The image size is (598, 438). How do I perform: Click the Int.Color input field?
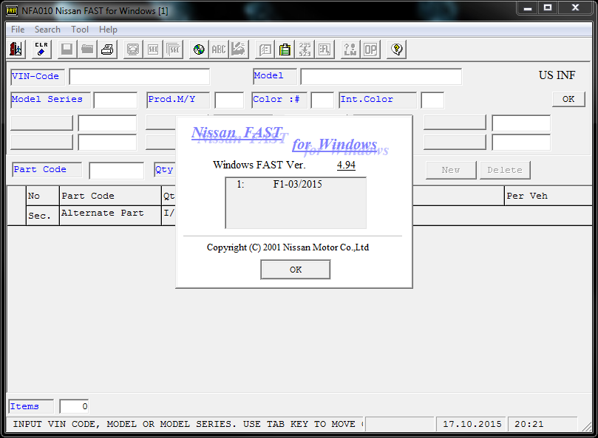click(432, 100)
